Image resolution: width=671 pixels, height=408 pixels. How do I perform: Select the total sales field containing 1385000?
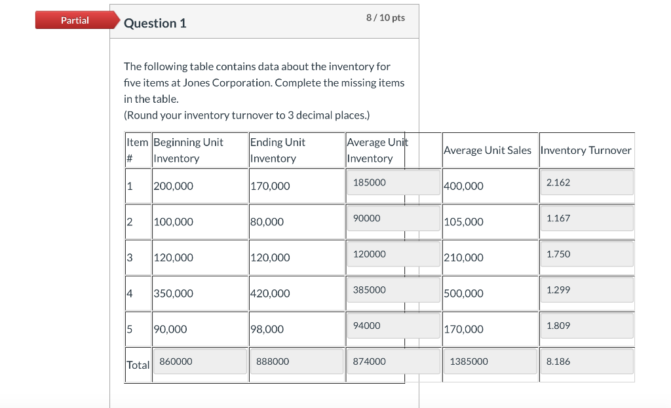(x=489, y=361)
